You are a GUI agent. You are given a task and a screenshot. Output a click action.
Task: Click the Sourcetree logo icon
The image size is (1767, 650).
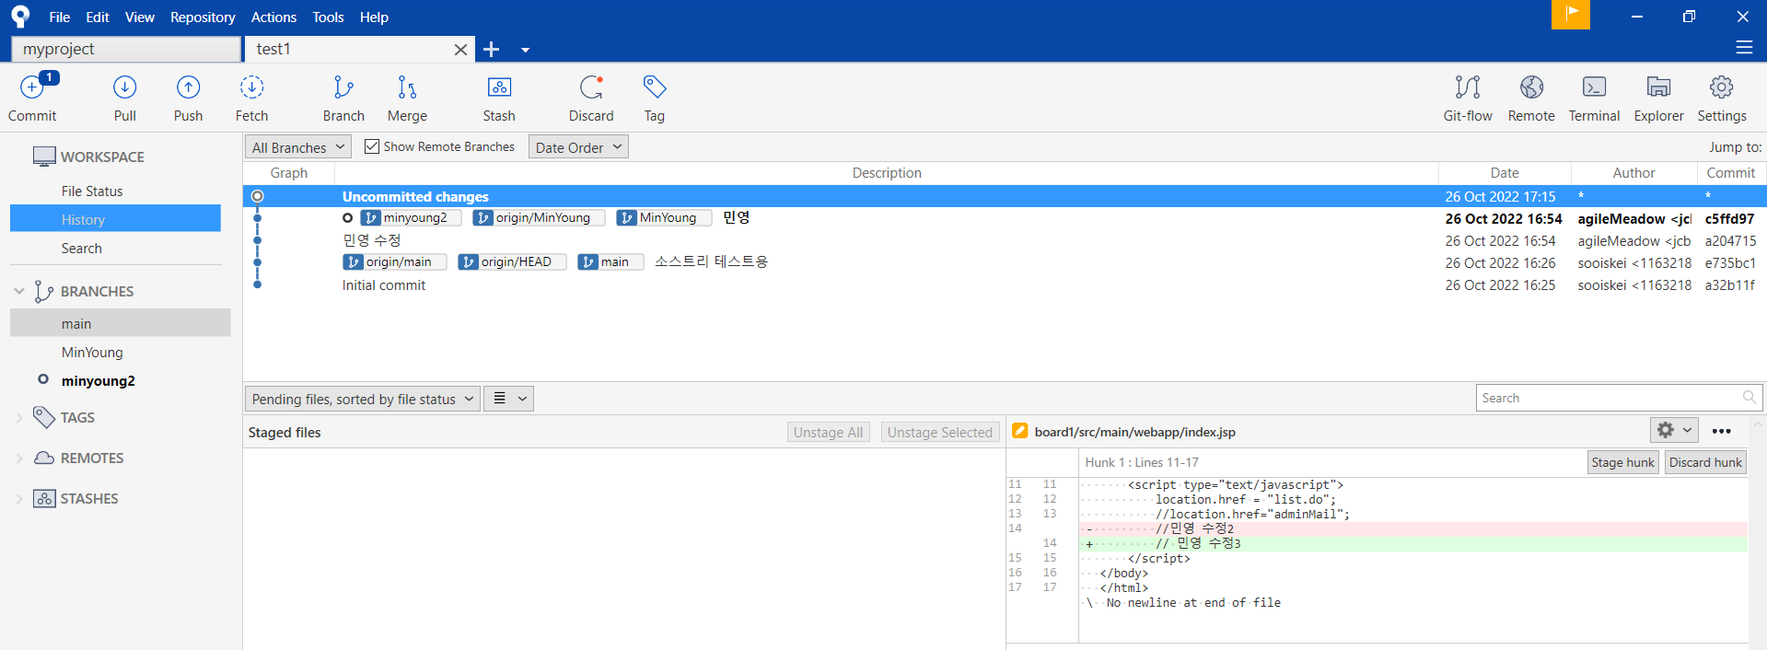20,17
